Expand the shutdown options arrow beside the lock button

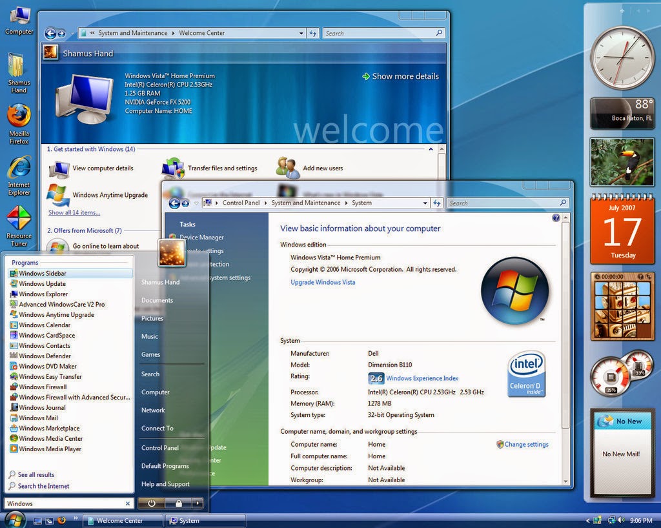198,503
